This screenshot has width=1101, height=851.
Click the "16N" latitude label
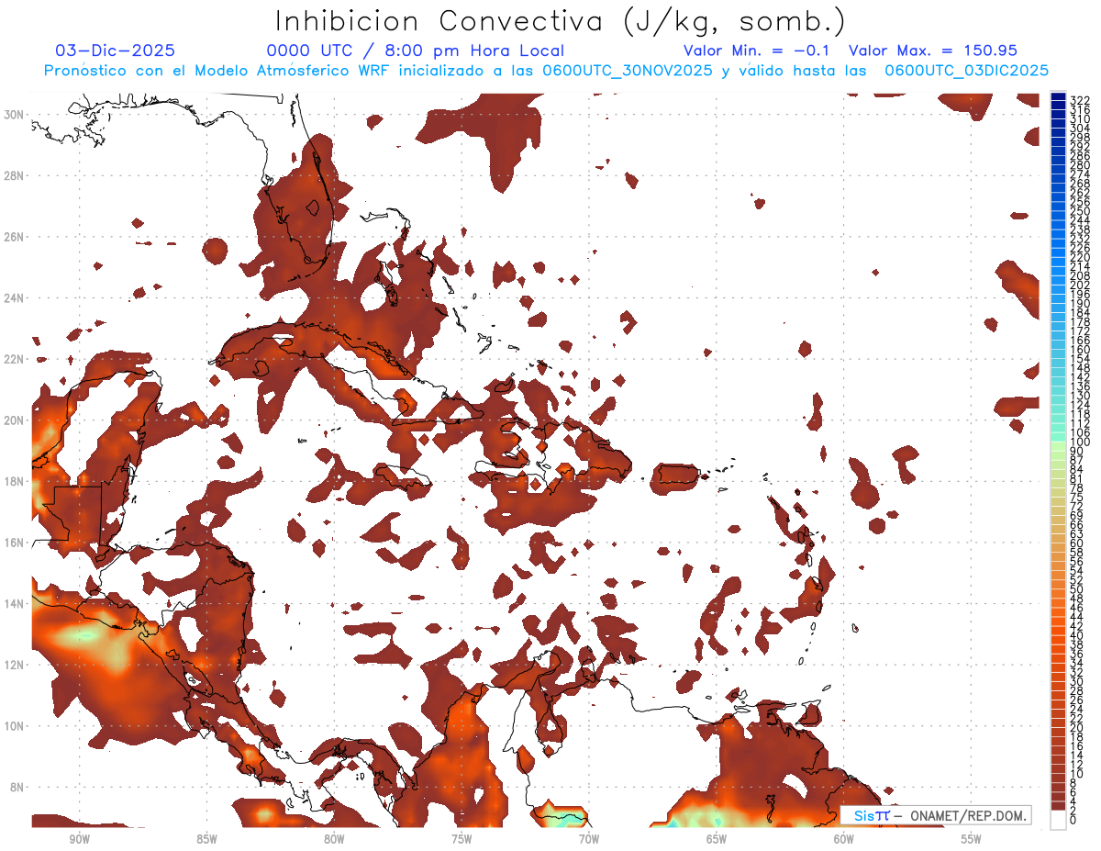click(15, 543)
